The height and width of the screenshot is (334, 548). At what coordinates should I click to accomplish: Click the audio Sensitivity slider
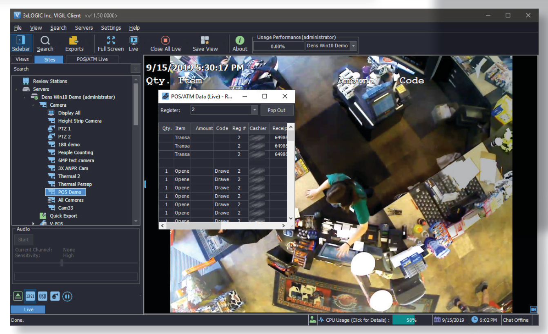[x=62, y=263]
